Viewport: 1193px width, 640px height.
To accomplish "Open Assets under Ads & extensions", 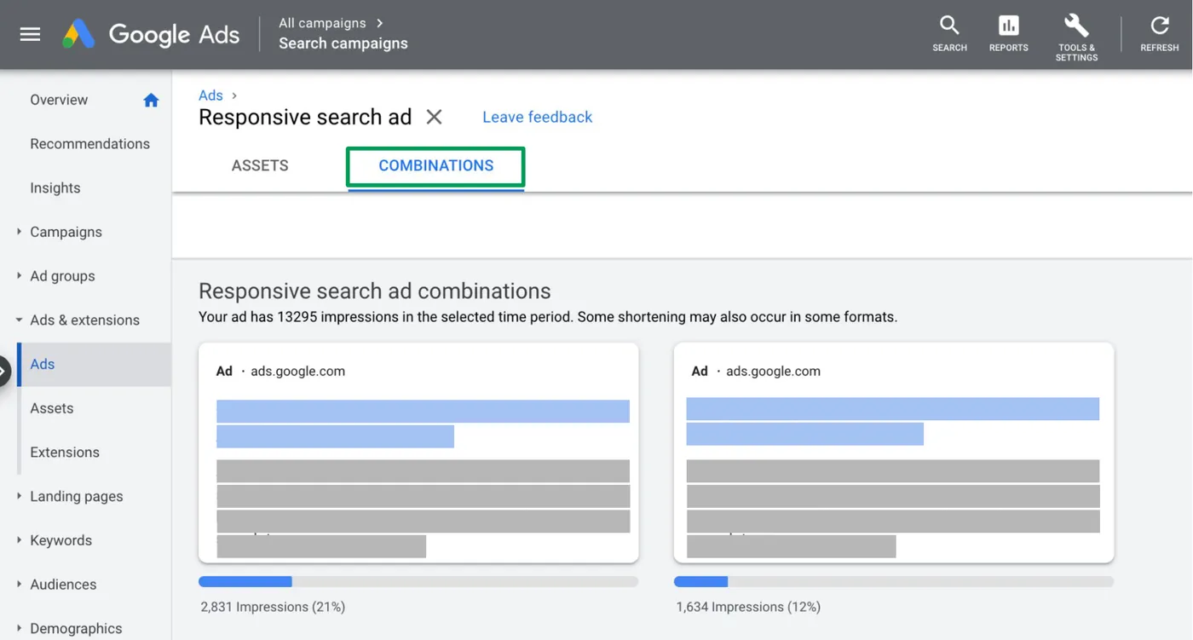I will [52, 408].
